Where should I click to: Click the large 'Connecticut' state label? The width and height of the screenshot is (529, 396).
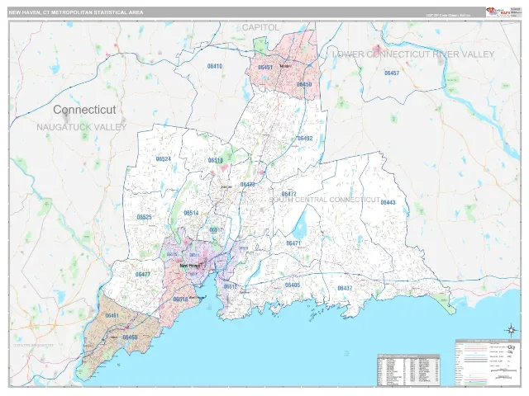[84, 110]
